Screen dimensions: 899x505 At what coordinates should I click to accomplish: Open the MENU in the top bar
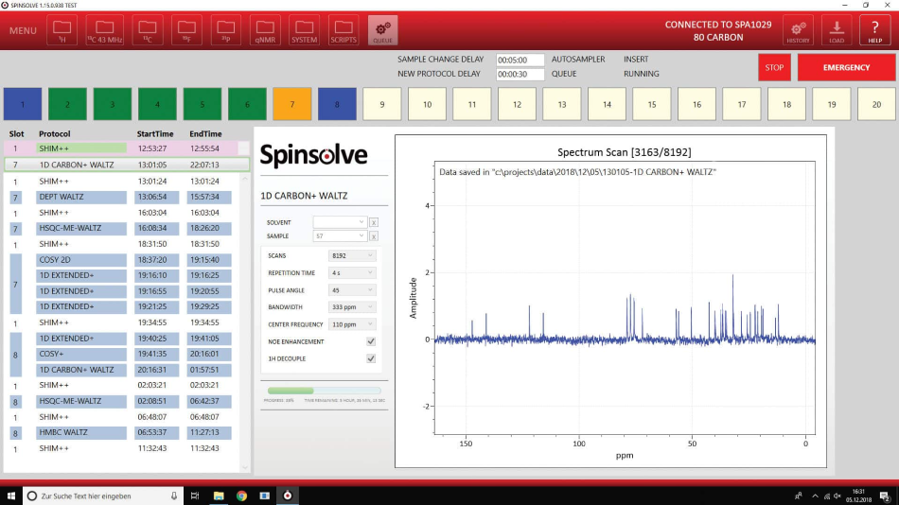click(23, 30)
